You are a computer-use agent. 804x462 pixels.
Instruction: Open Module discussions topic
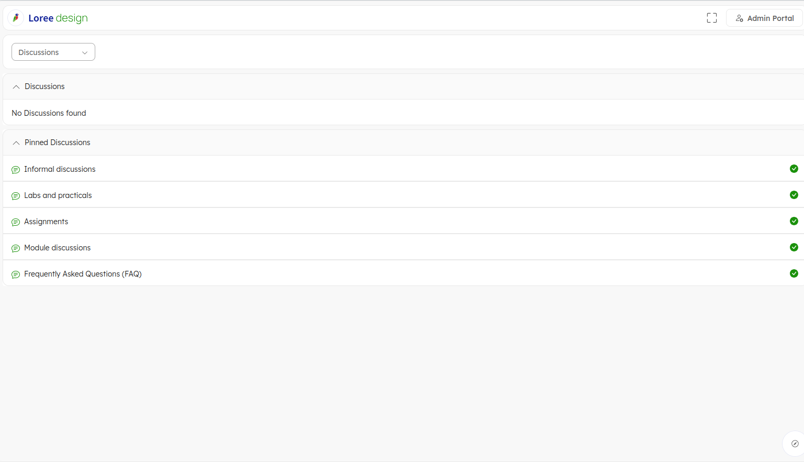[x=58, y=248]
